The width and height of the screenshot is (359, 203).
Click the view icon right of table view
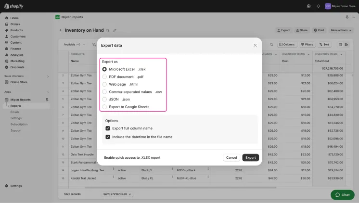346,45
